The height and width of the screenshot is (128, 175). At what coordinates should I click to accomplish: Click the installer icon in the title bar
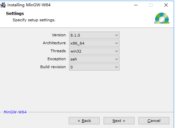pos(3,5)
